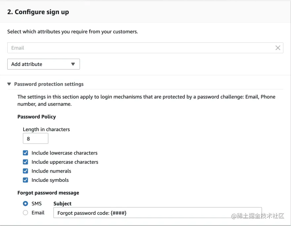Uncheck Include uppercase characters
This screenshot has height=226, width=291.
pos(25,162)
